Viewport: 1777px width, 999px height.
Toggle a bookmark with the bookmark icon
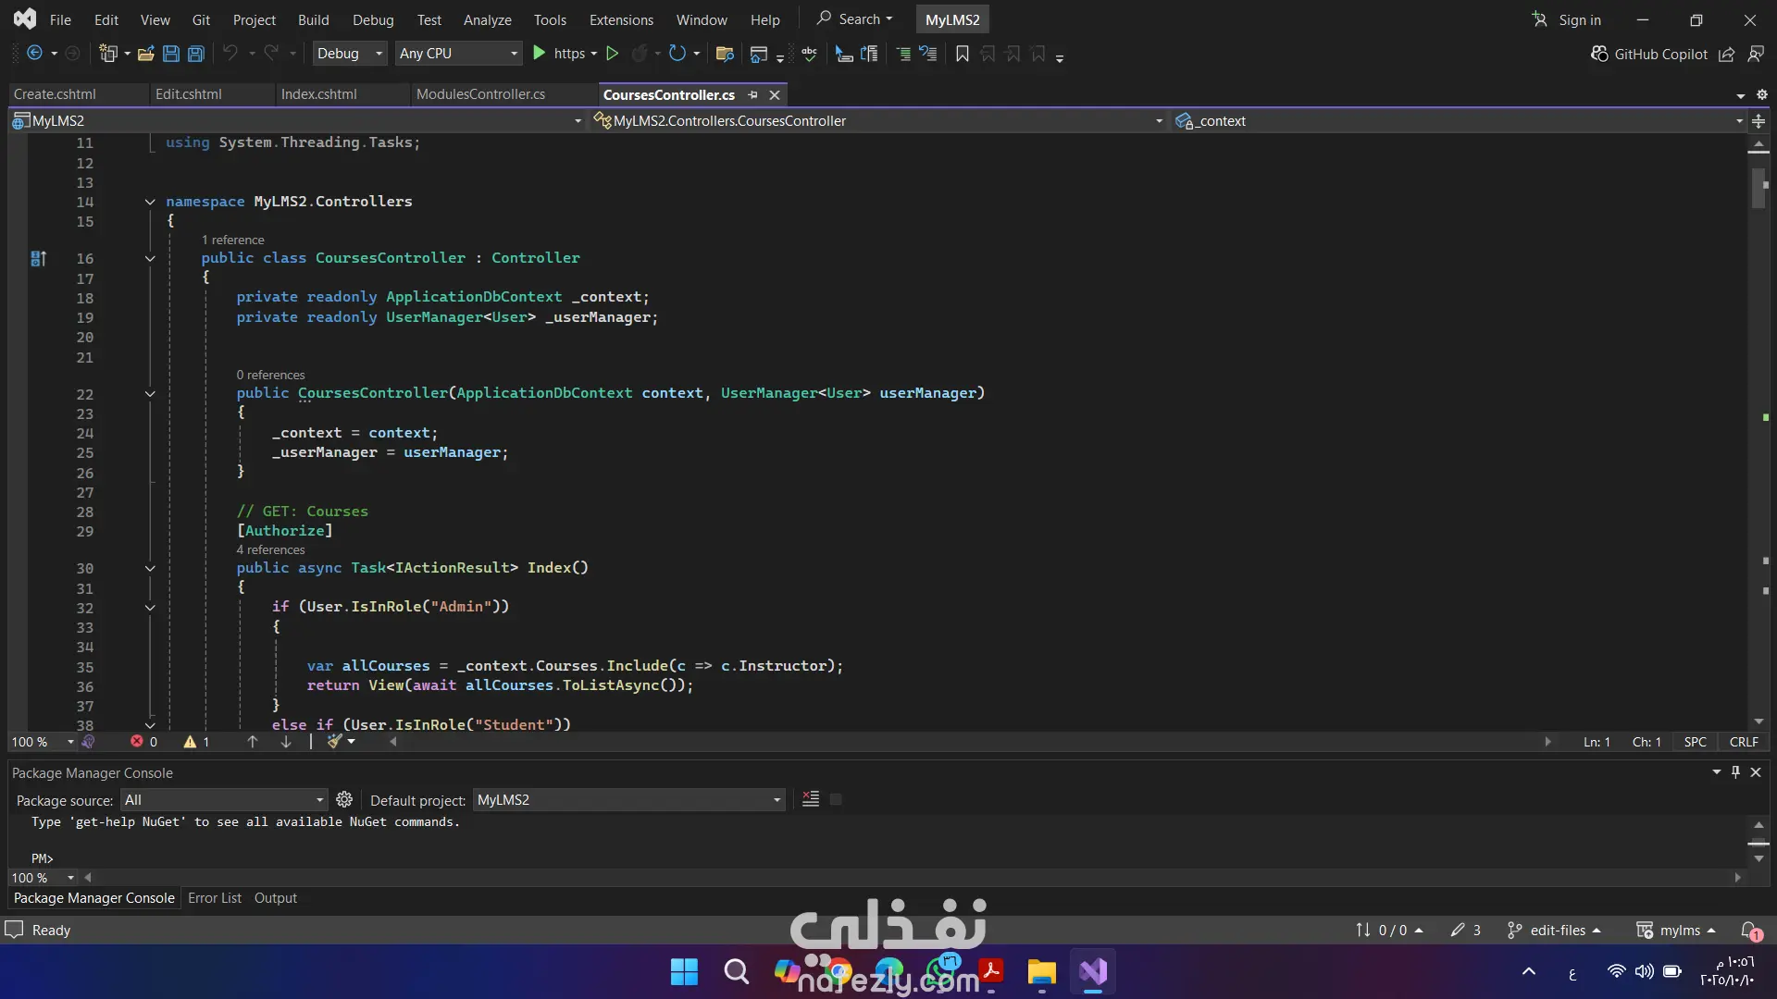click(963, 54)
